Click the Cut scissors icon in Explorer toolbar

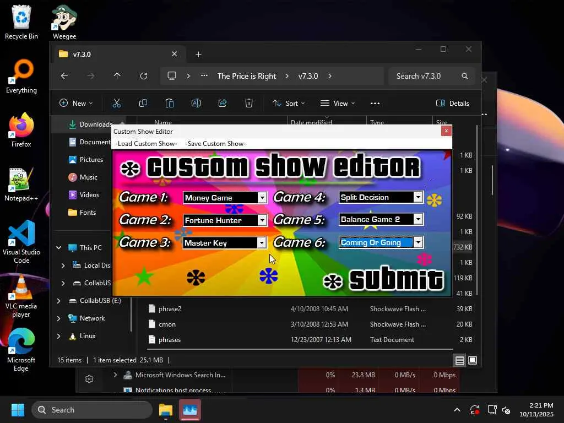(117, 103)
